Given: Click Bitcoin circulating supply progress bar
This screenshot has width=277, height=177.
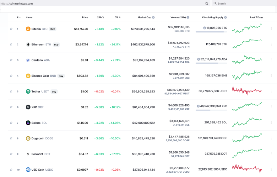Looking at the screenshot, I should tap(211, 32).
